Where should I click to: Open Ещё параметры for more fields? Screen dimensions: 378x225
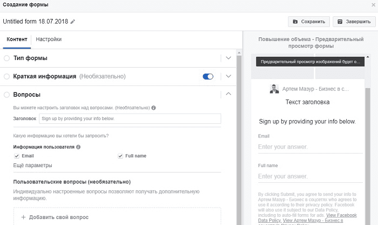(x=32, y=166)
